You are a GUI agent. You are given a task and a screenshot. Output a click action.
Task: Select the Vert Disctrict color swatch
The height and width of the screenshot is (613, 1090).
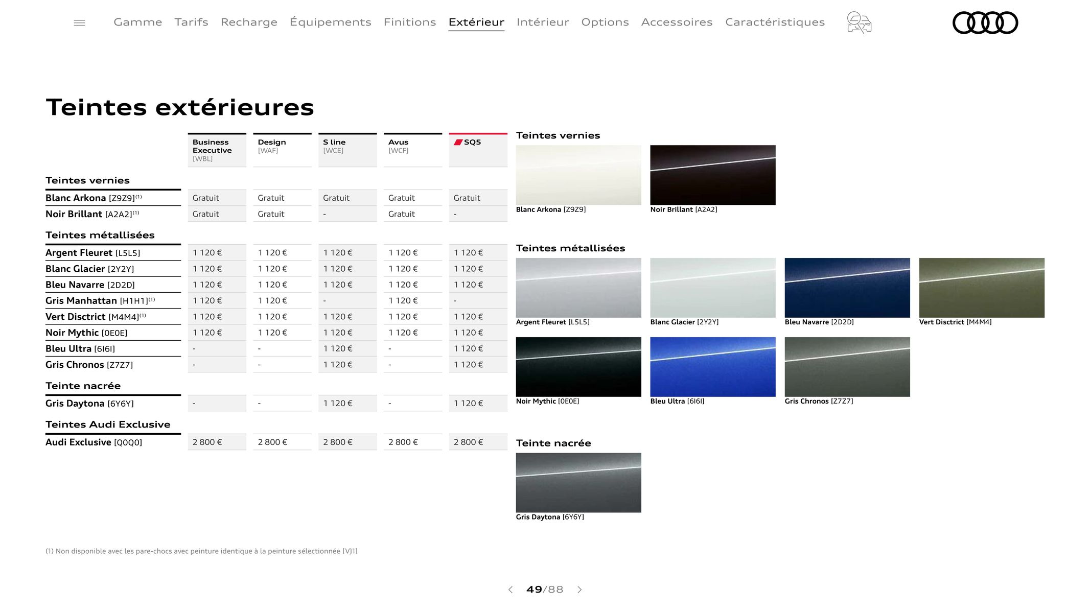click(x=982, y=288)
